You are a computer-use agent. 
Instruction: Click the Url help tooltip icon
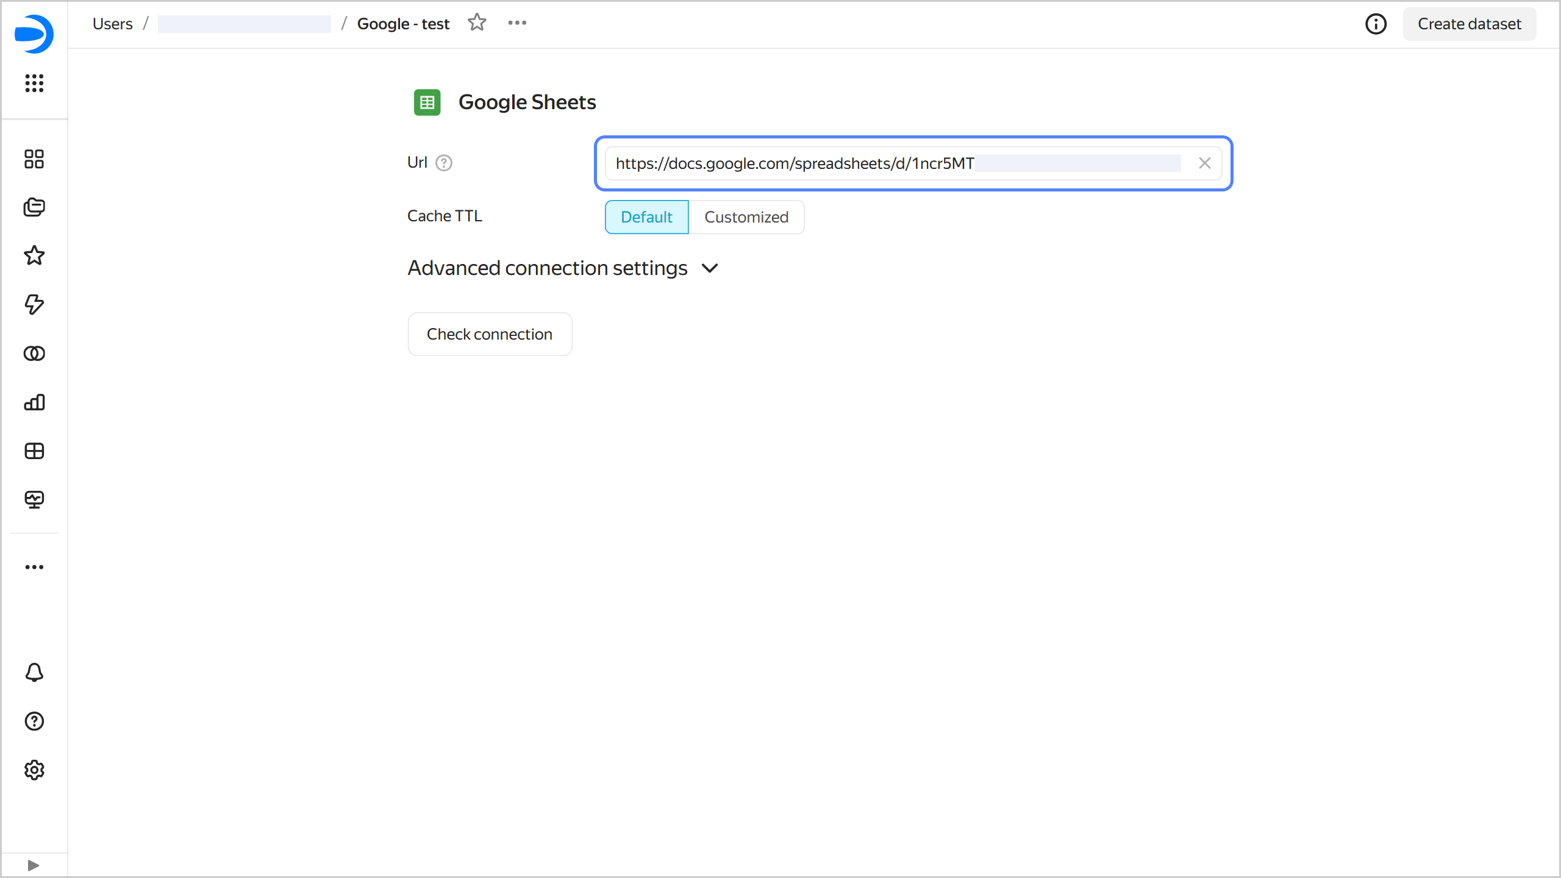click(x=444, y=163)
